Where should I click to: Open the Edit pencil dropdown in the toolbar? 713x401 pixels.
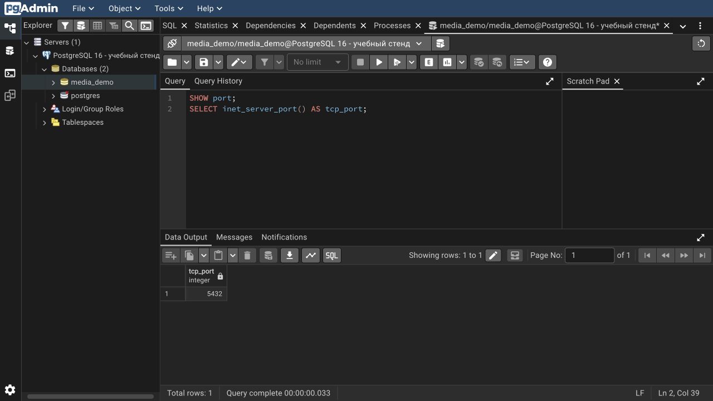tap(240, 62)
